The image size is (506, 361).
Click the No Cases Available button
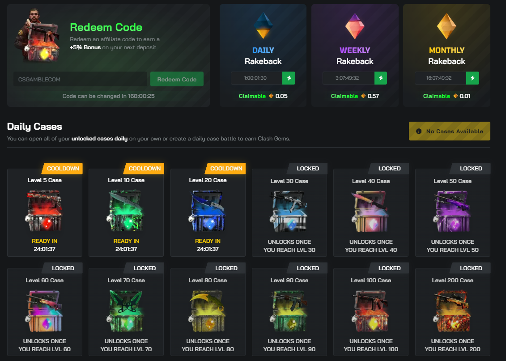(x=449, y=131)
